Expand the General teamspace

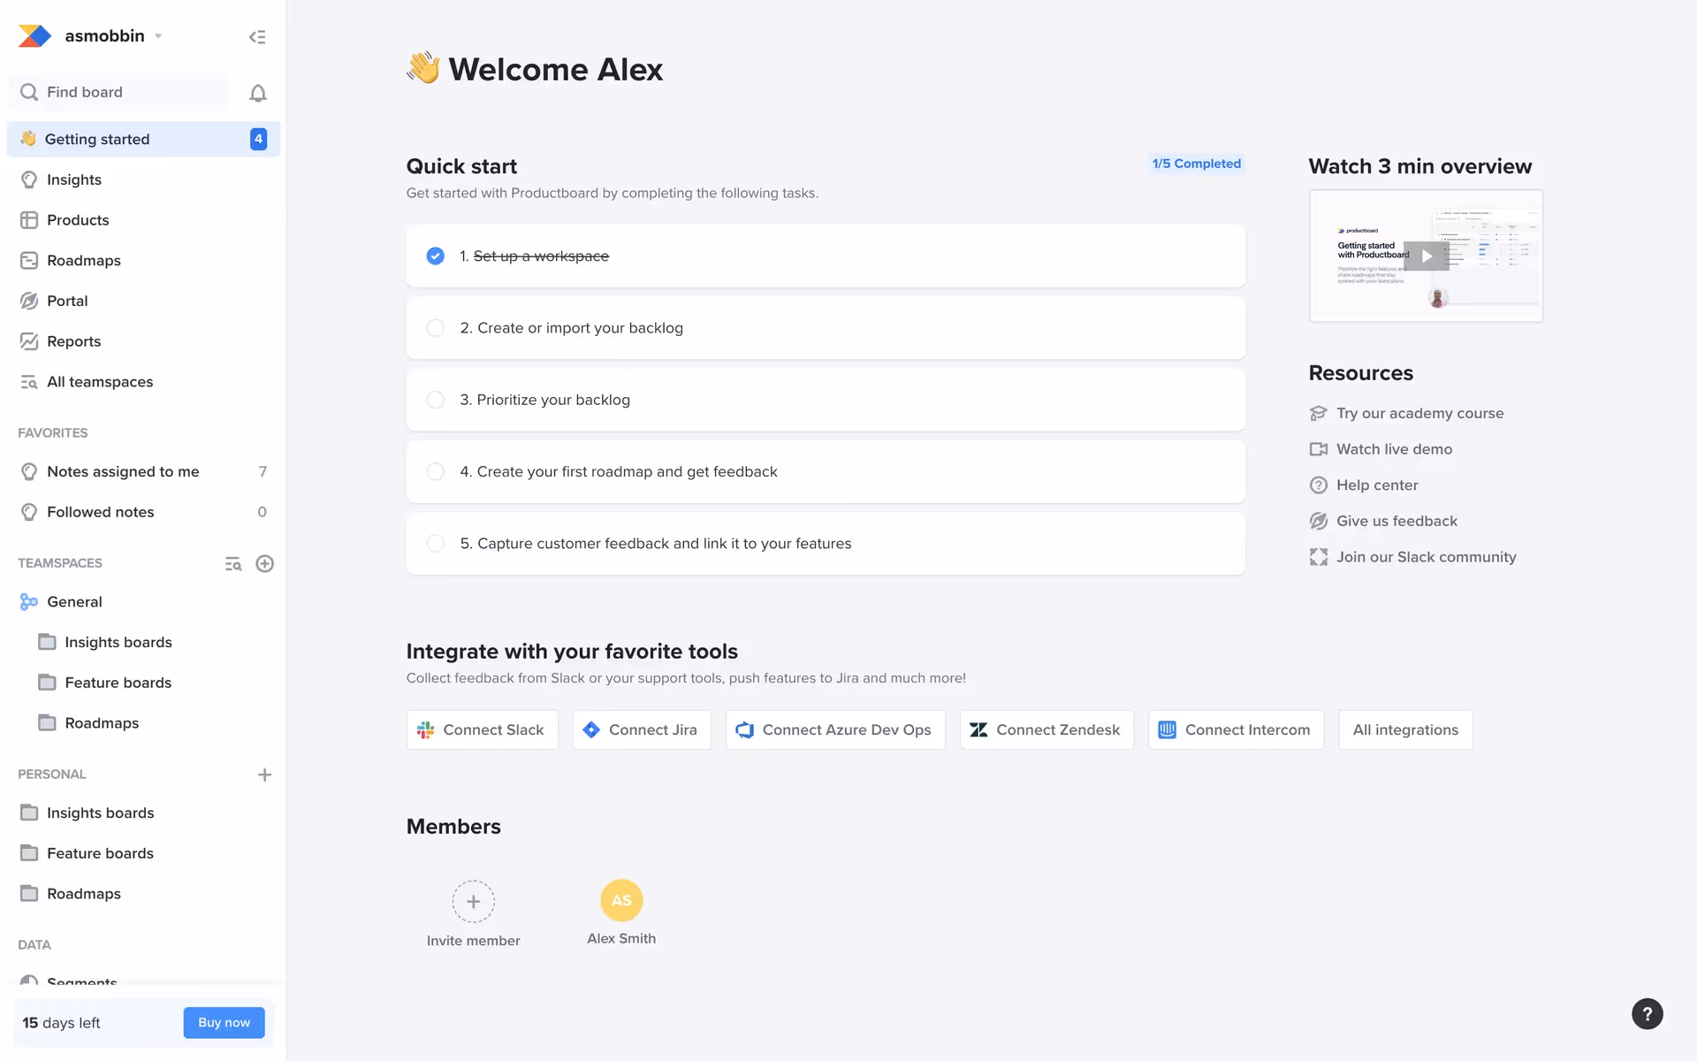[74, 602]
